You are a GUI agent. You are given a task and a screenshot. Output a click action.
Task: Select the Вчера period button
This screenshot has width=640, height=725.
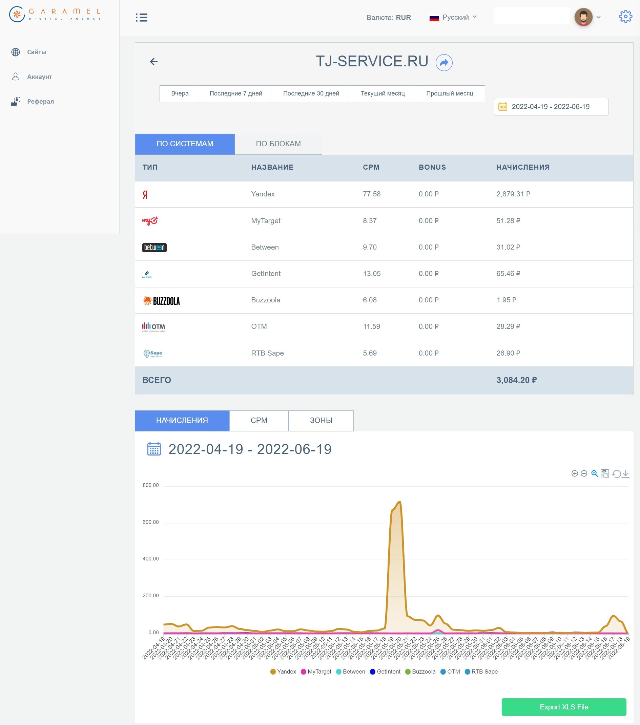click(x=180, y=94)
